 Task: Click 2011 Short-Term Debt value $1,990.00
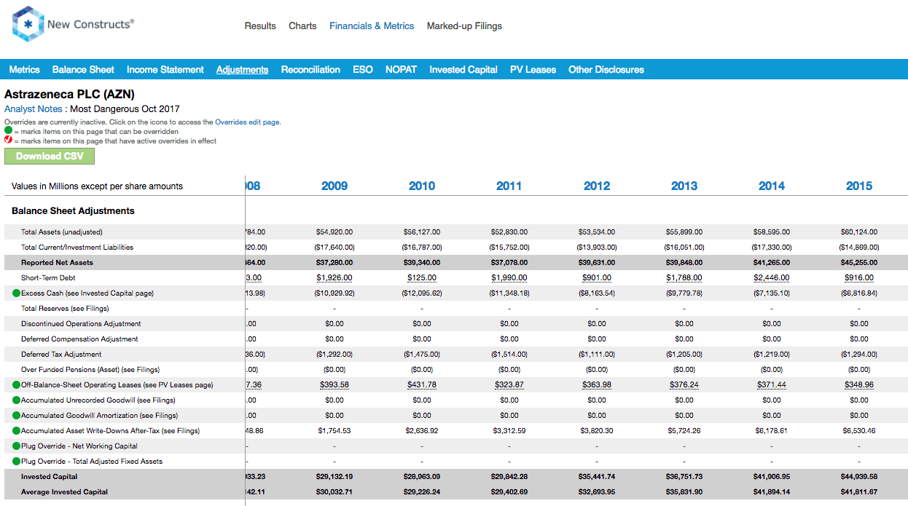pyautogui.click(x=509, y=278)
